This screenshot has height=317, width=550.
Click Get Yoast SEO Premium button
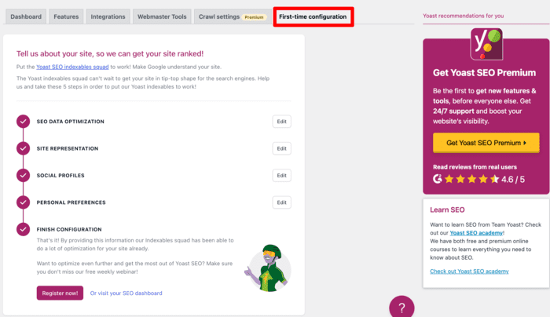[x=486, y=143]
